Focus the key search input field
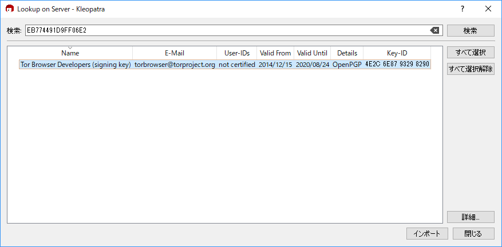Screen dimensions: 502x247 coord(234,30)
